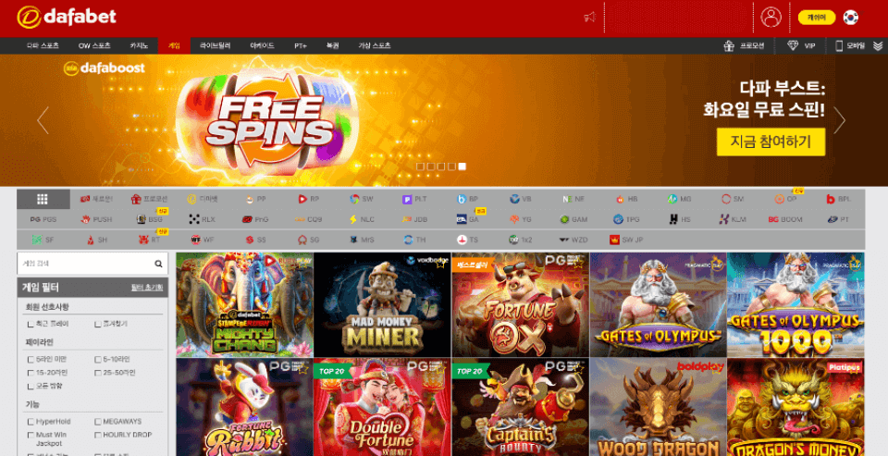Viewport: 888px width, 456px height.
Task: Select the all-games grid icon
Action: [43, 199]
